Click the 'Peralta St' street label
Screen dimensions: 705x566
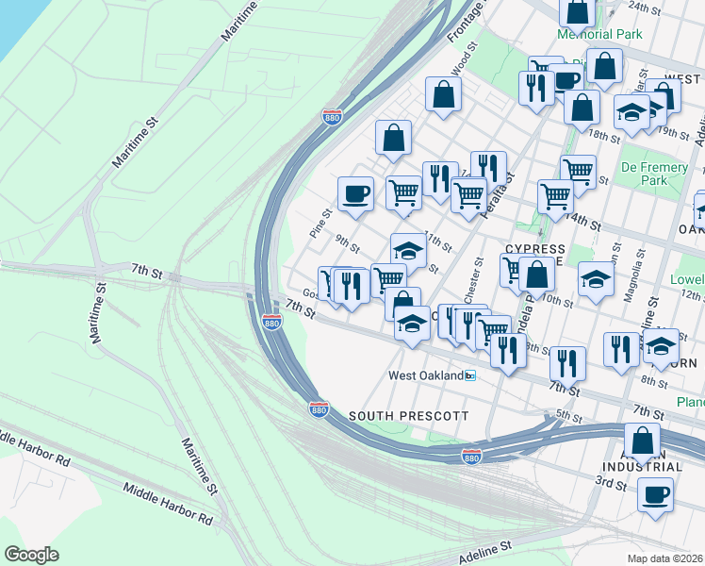(x=498, y=195)
